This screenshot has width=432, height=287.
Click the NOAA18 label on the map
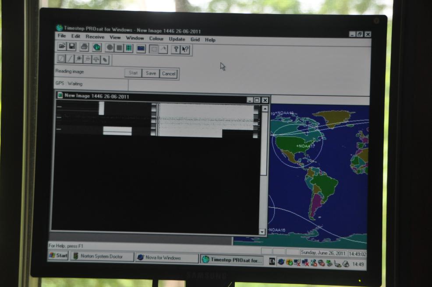tap(285, 113)
